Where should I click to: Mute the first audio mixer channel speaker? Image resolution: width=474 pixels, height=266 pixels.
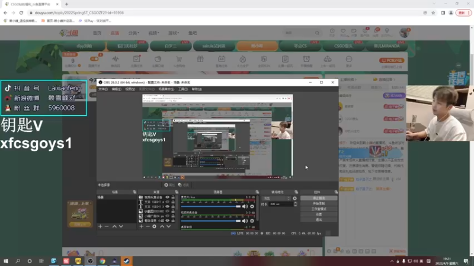pyautogui.click(x=245, y=206)
